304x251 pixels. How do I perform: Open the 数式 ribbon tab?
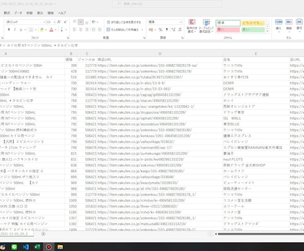point(7,13)
